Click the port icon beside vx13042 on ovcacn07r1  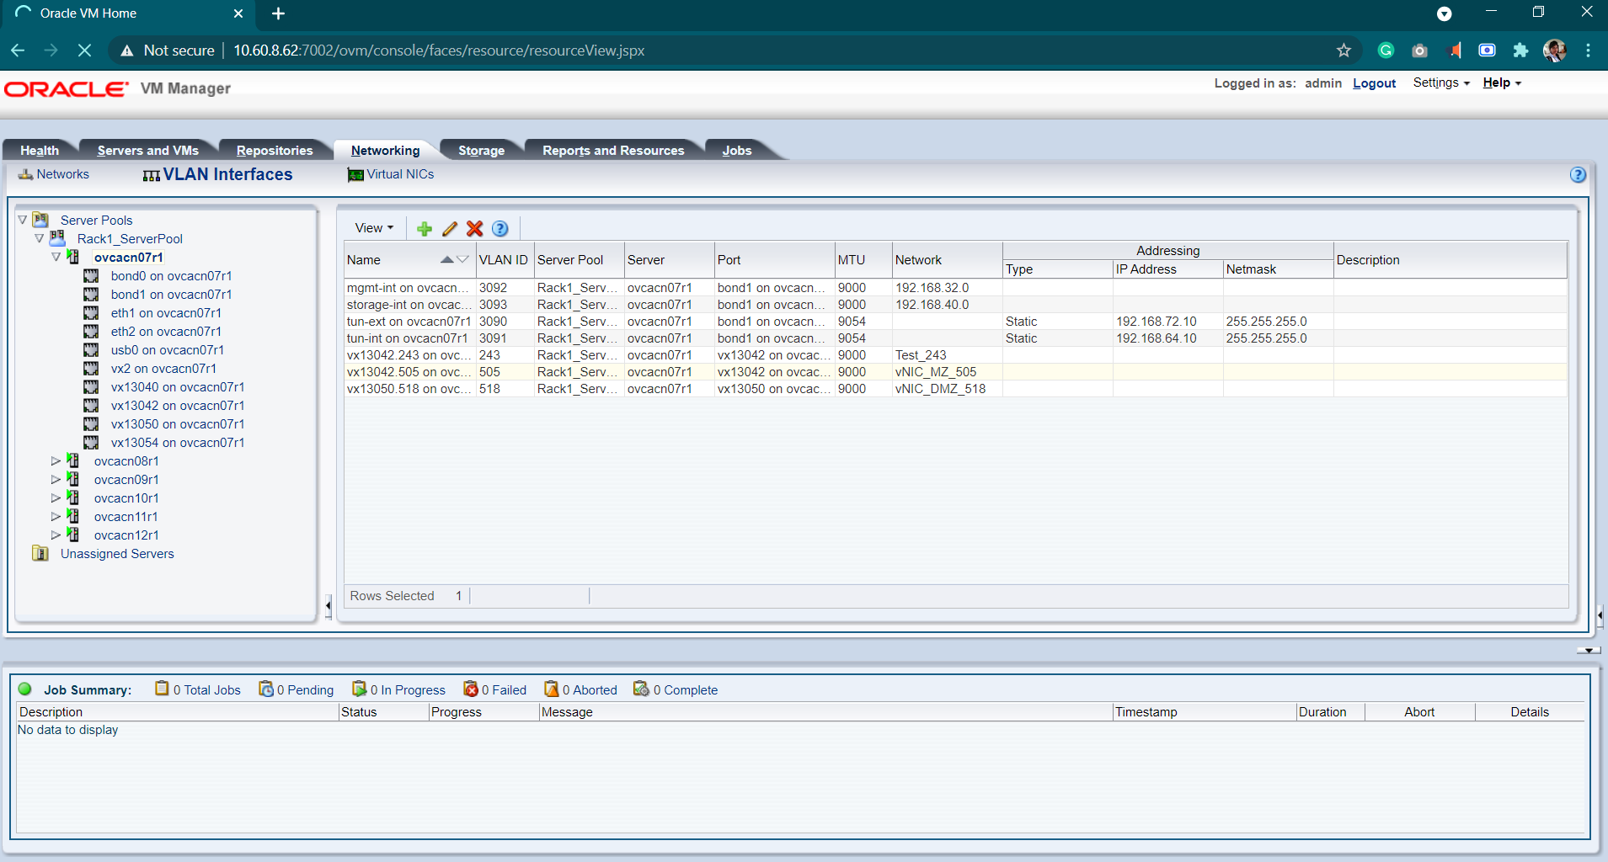coord(91,405)
